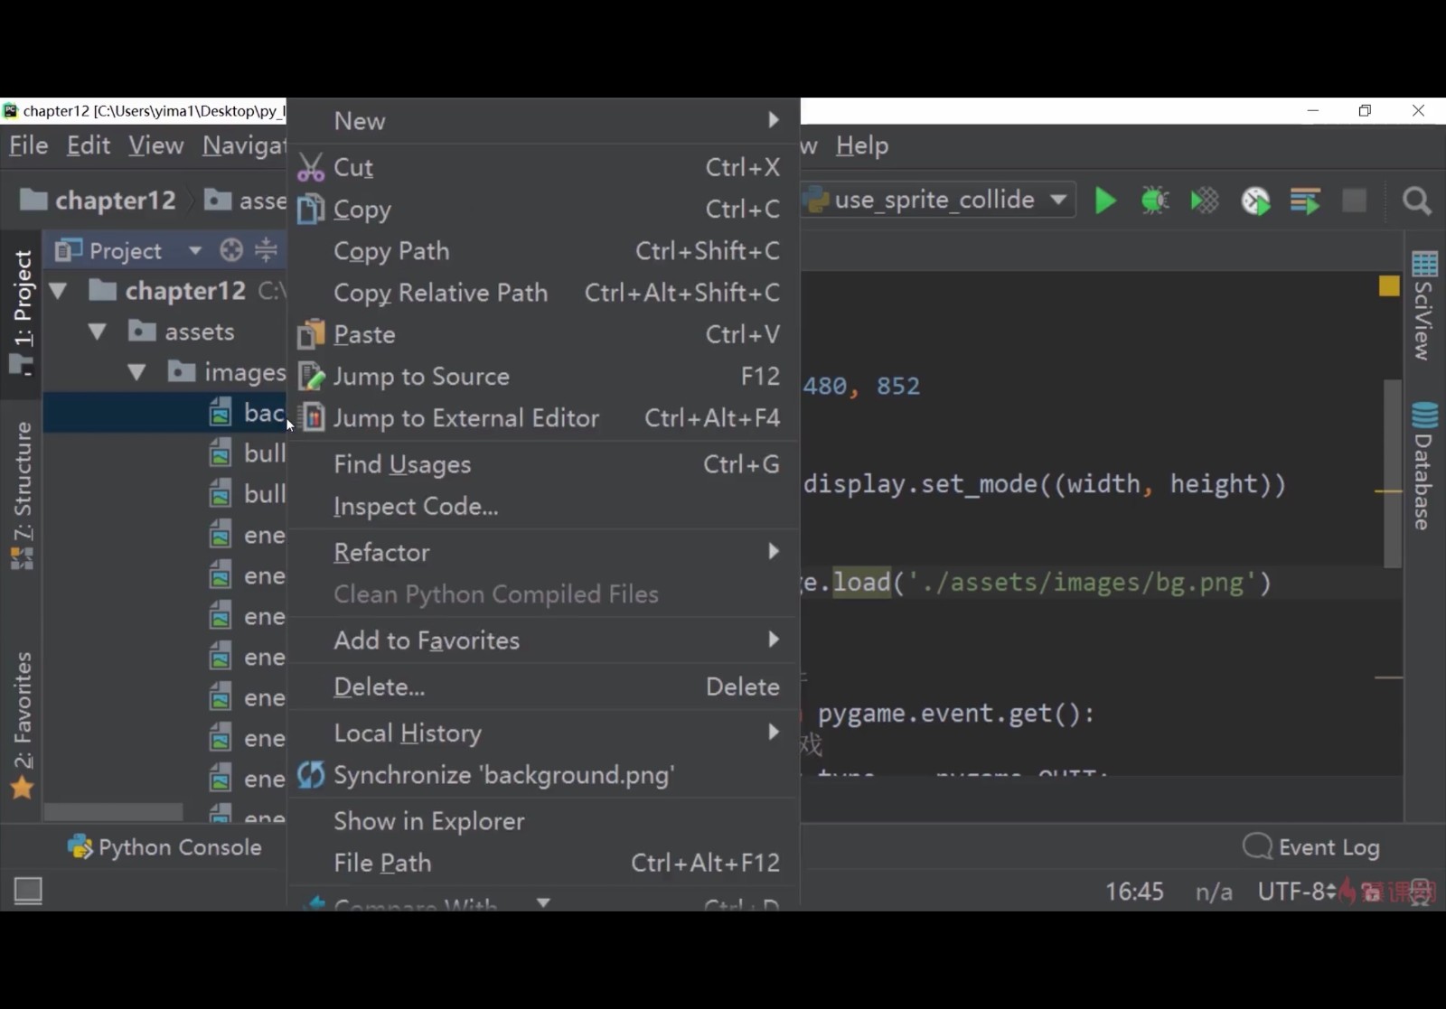Open the Project view dropdown arrow
This screenshot has height=1009, width=1446.
pyautogui.click(x=195, y=250)
